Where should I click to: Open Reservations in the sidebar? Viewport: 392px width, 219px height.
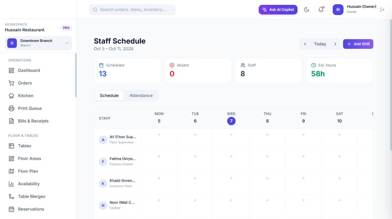click(39, 209)
